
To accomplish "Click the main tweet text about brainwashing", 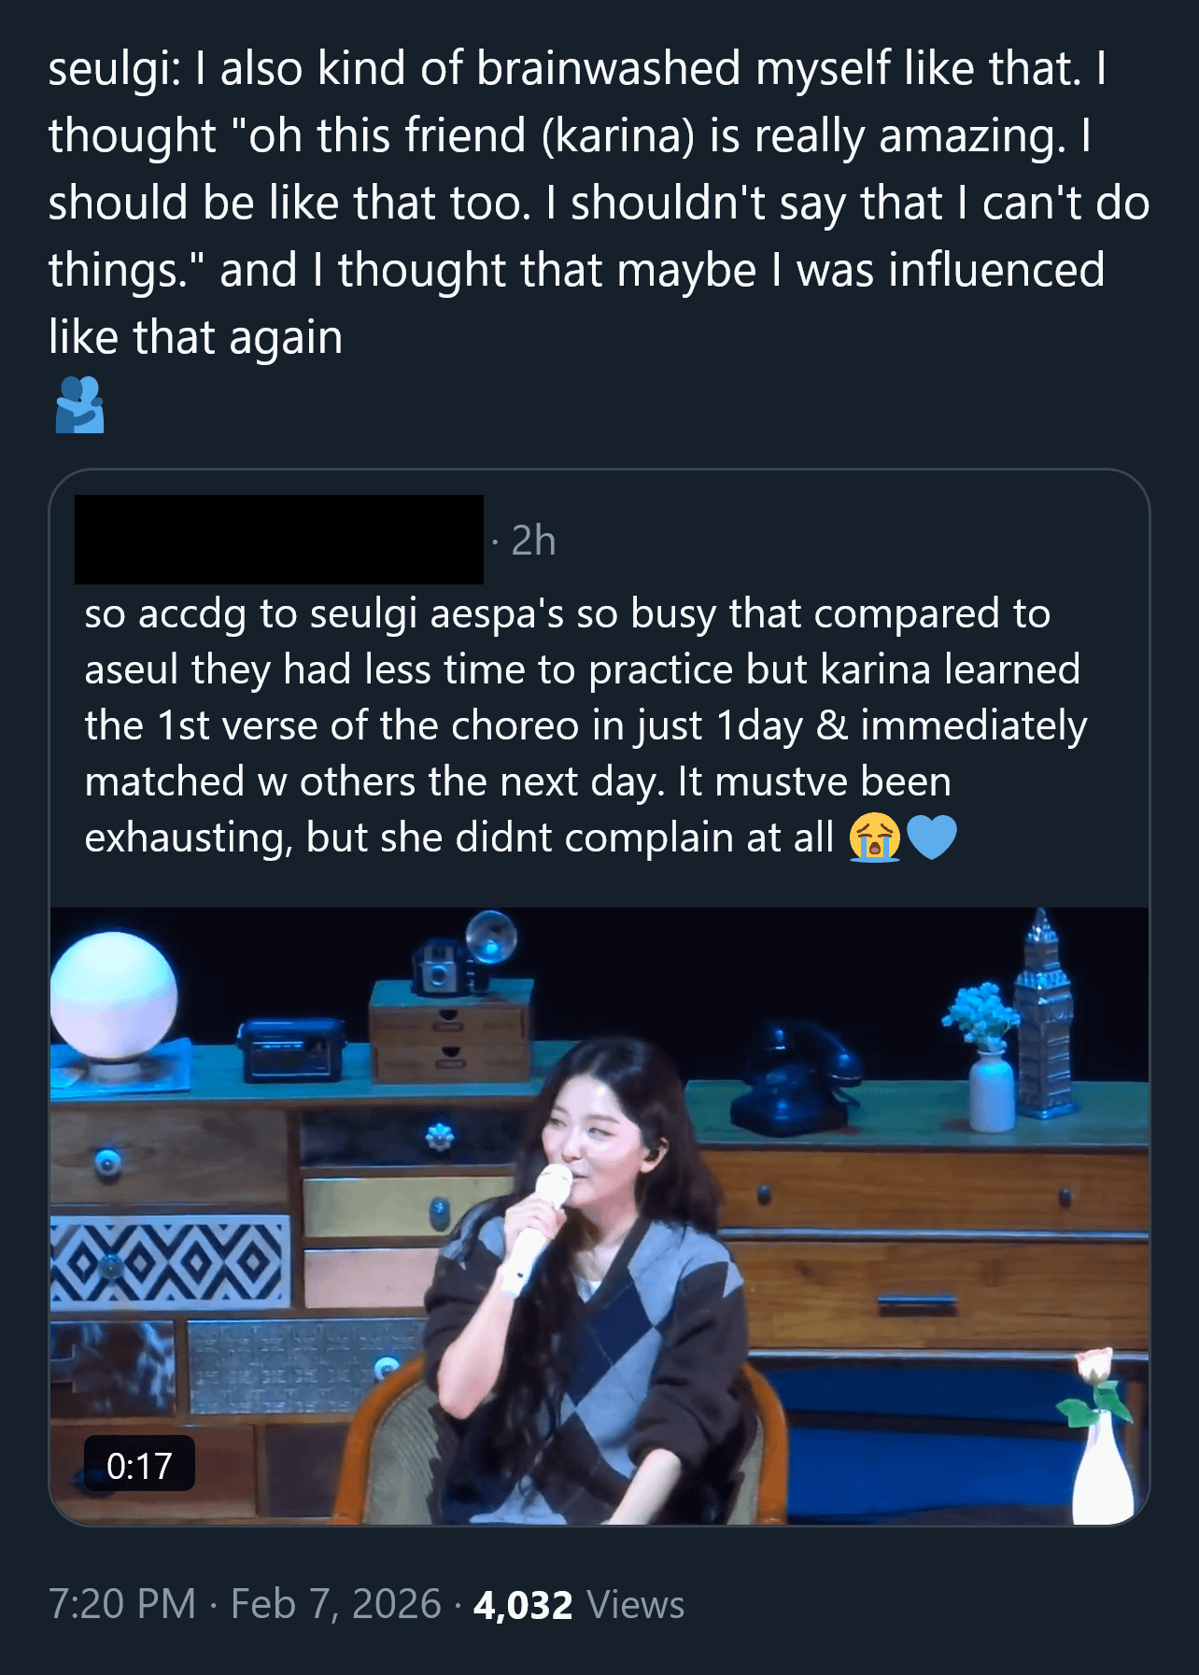I will [x=598, y=202].
